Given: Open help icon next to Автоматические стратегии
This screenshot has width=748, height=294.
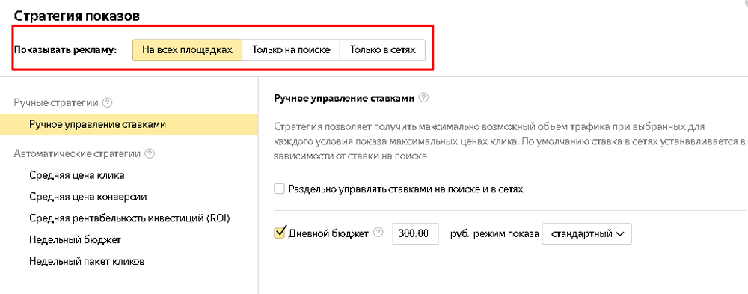Looking at the screenshot, I should pos(150,153).
